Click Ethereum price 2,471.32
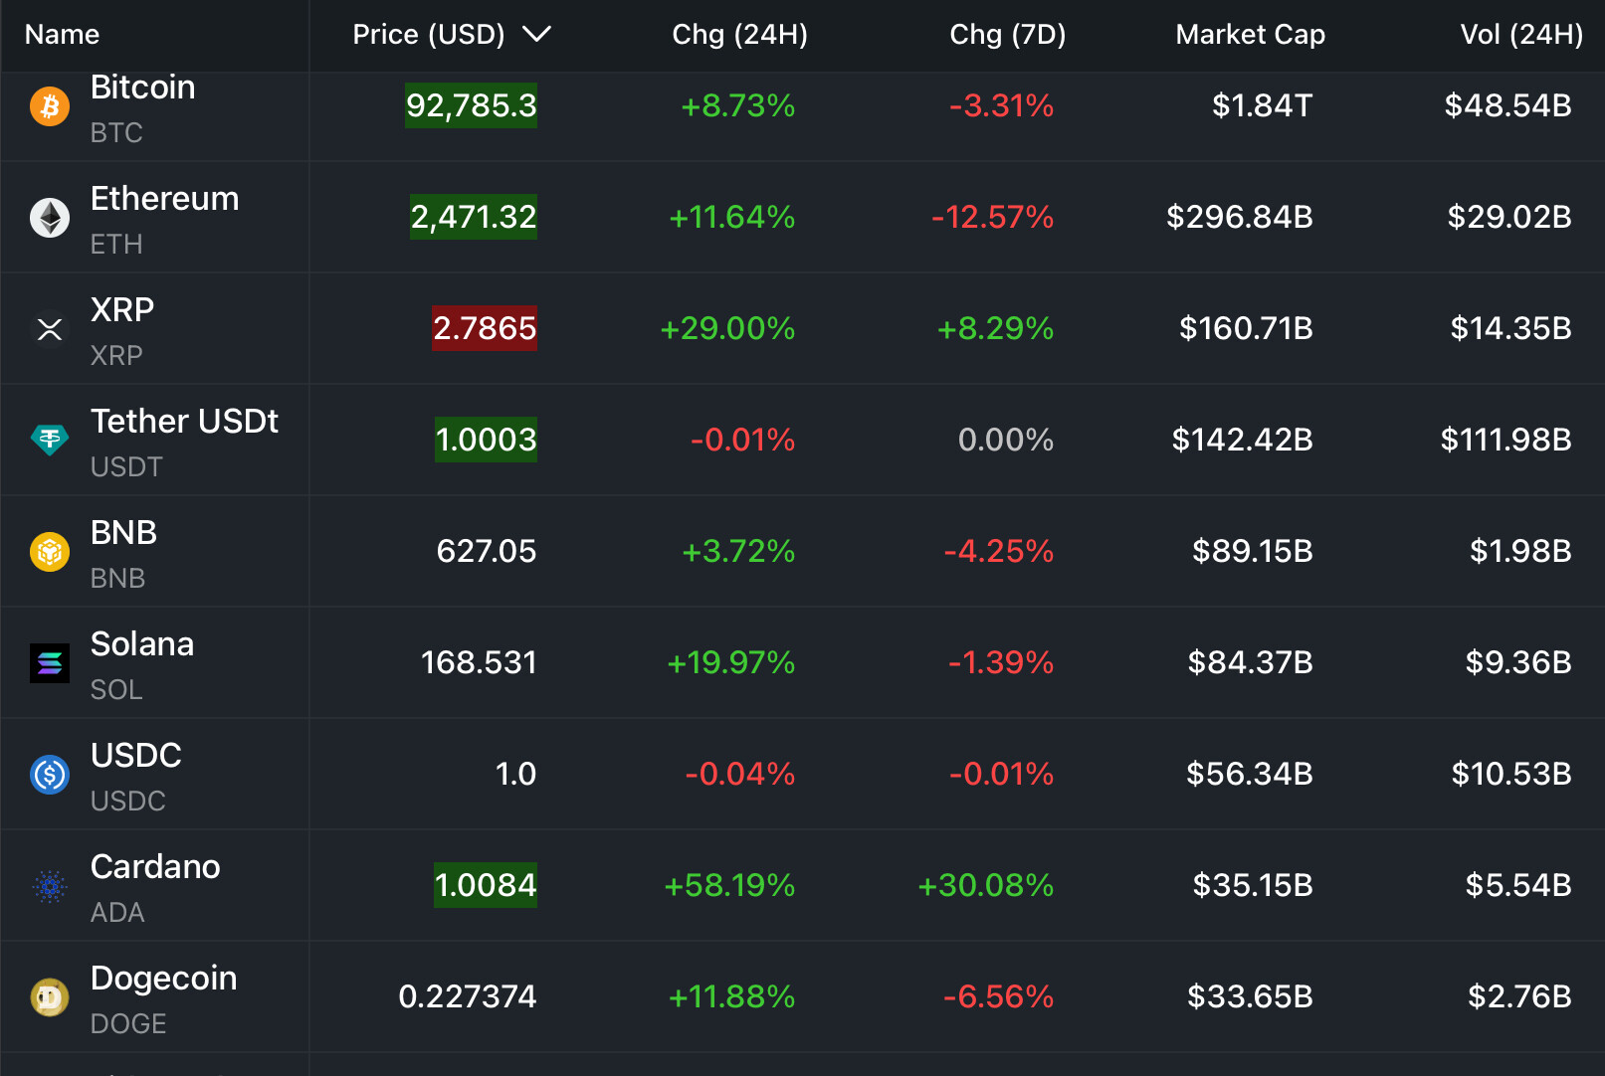 [x=474, y=217]
